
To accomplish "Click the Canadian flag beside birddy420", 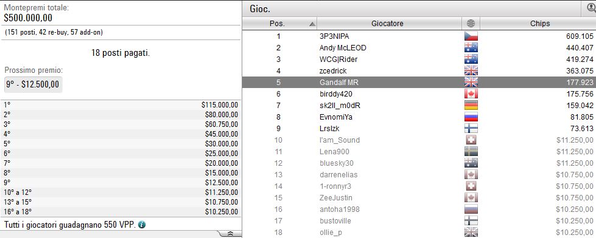I will [471, 94].
